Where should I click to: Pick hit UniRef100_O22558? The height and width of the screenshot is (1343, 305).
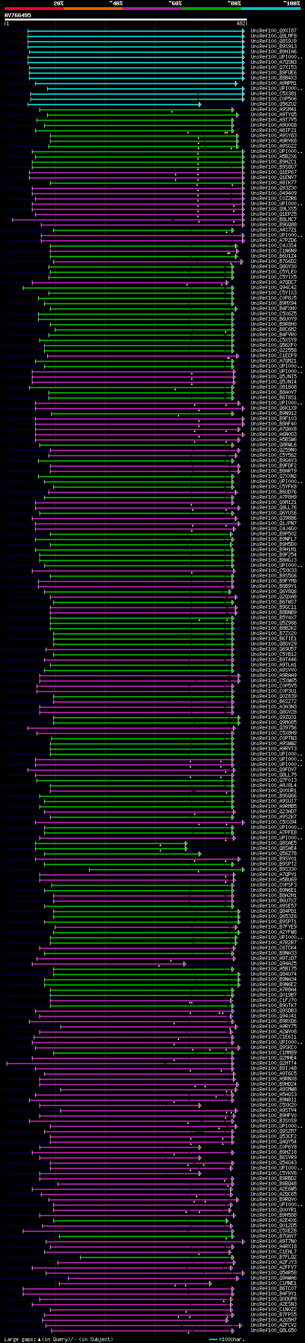pos(274,350)
